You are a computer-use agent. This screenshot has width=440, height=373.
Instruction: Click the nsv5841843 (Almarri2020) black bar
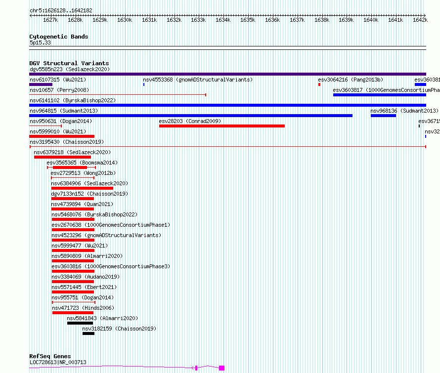(80, 323)
